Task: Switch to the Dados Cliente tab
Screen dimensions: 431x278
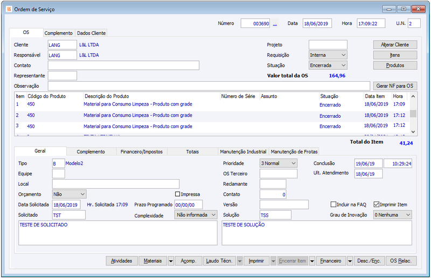Action: point(91,33)
